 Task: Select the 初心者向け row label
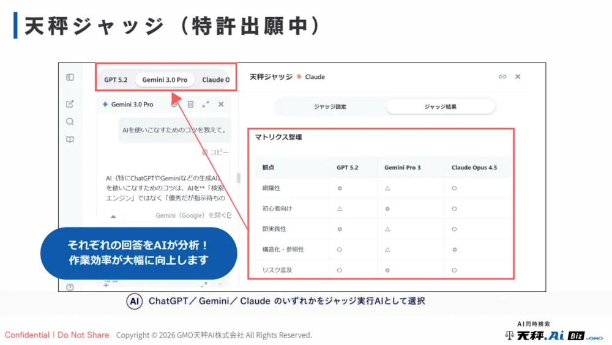tap(277, 209)
